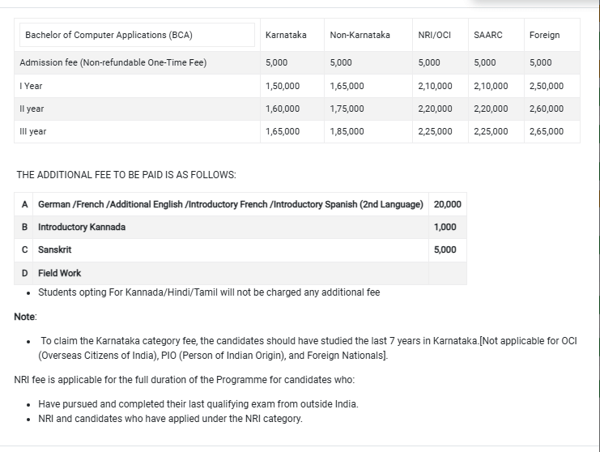Select the Foreign column header
Image resolution: width=600 pixels, height=452 pixels.
(544, 35)
